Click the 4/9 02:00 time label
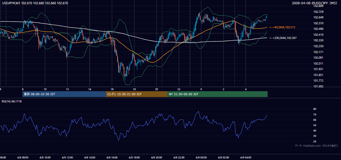Image resolution: width=341 pixels, height=160 pixels. pos(224,157)
